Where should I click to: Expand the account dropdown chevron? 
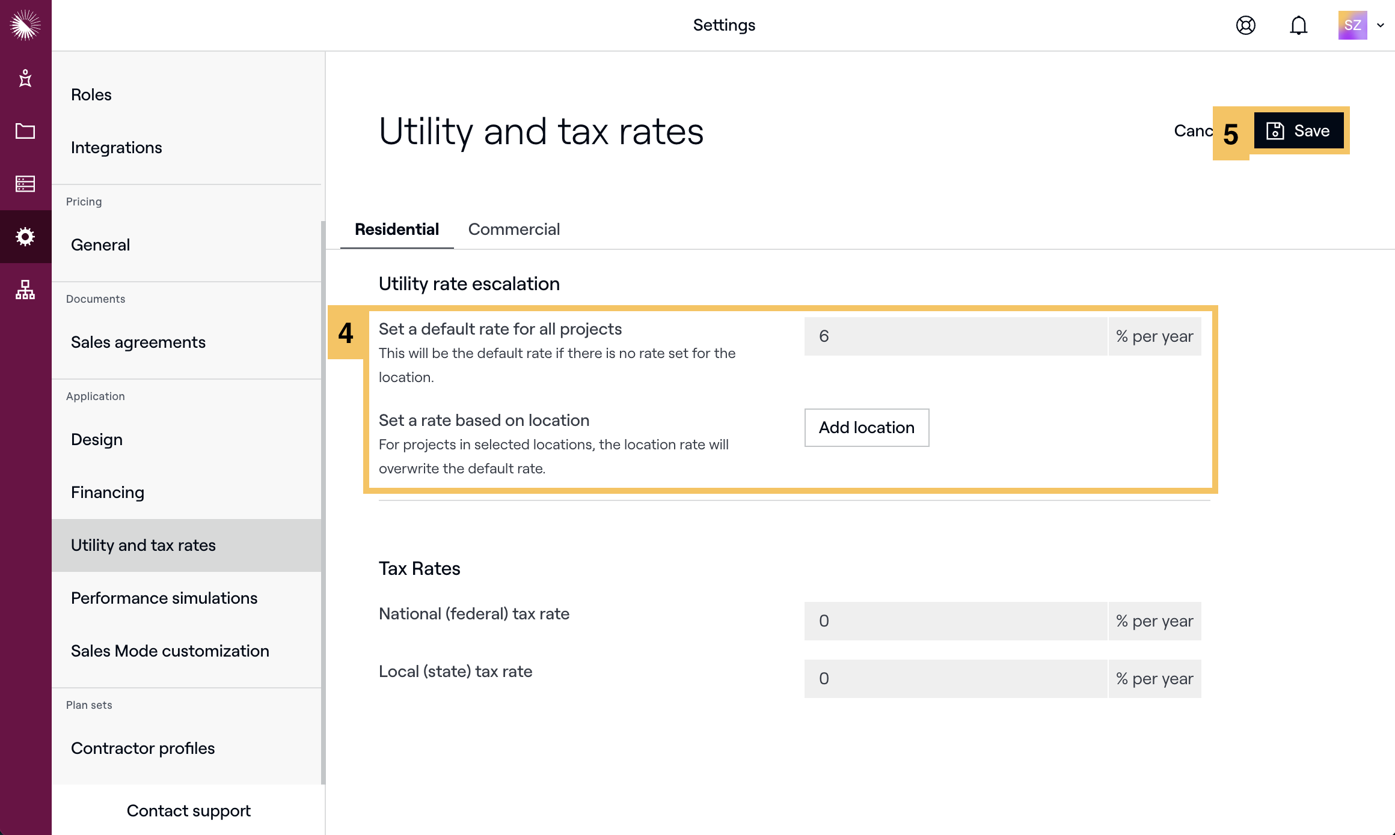coord(1381,25)
